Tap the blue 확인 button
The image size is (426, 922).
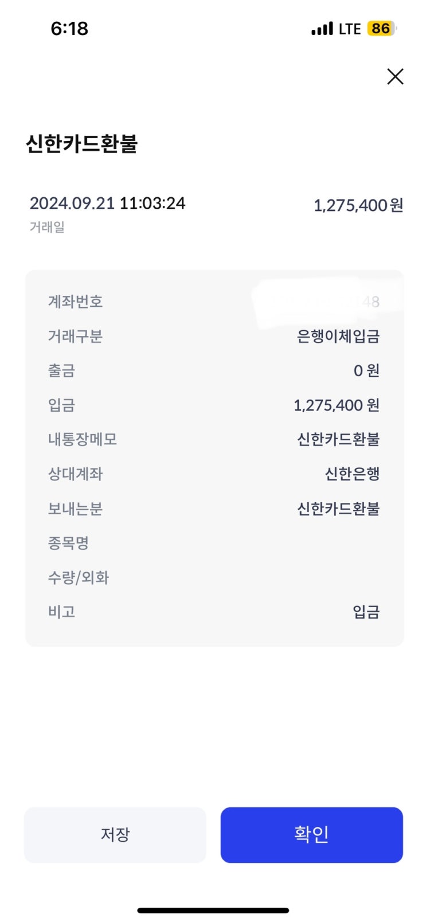click(311, 835)
